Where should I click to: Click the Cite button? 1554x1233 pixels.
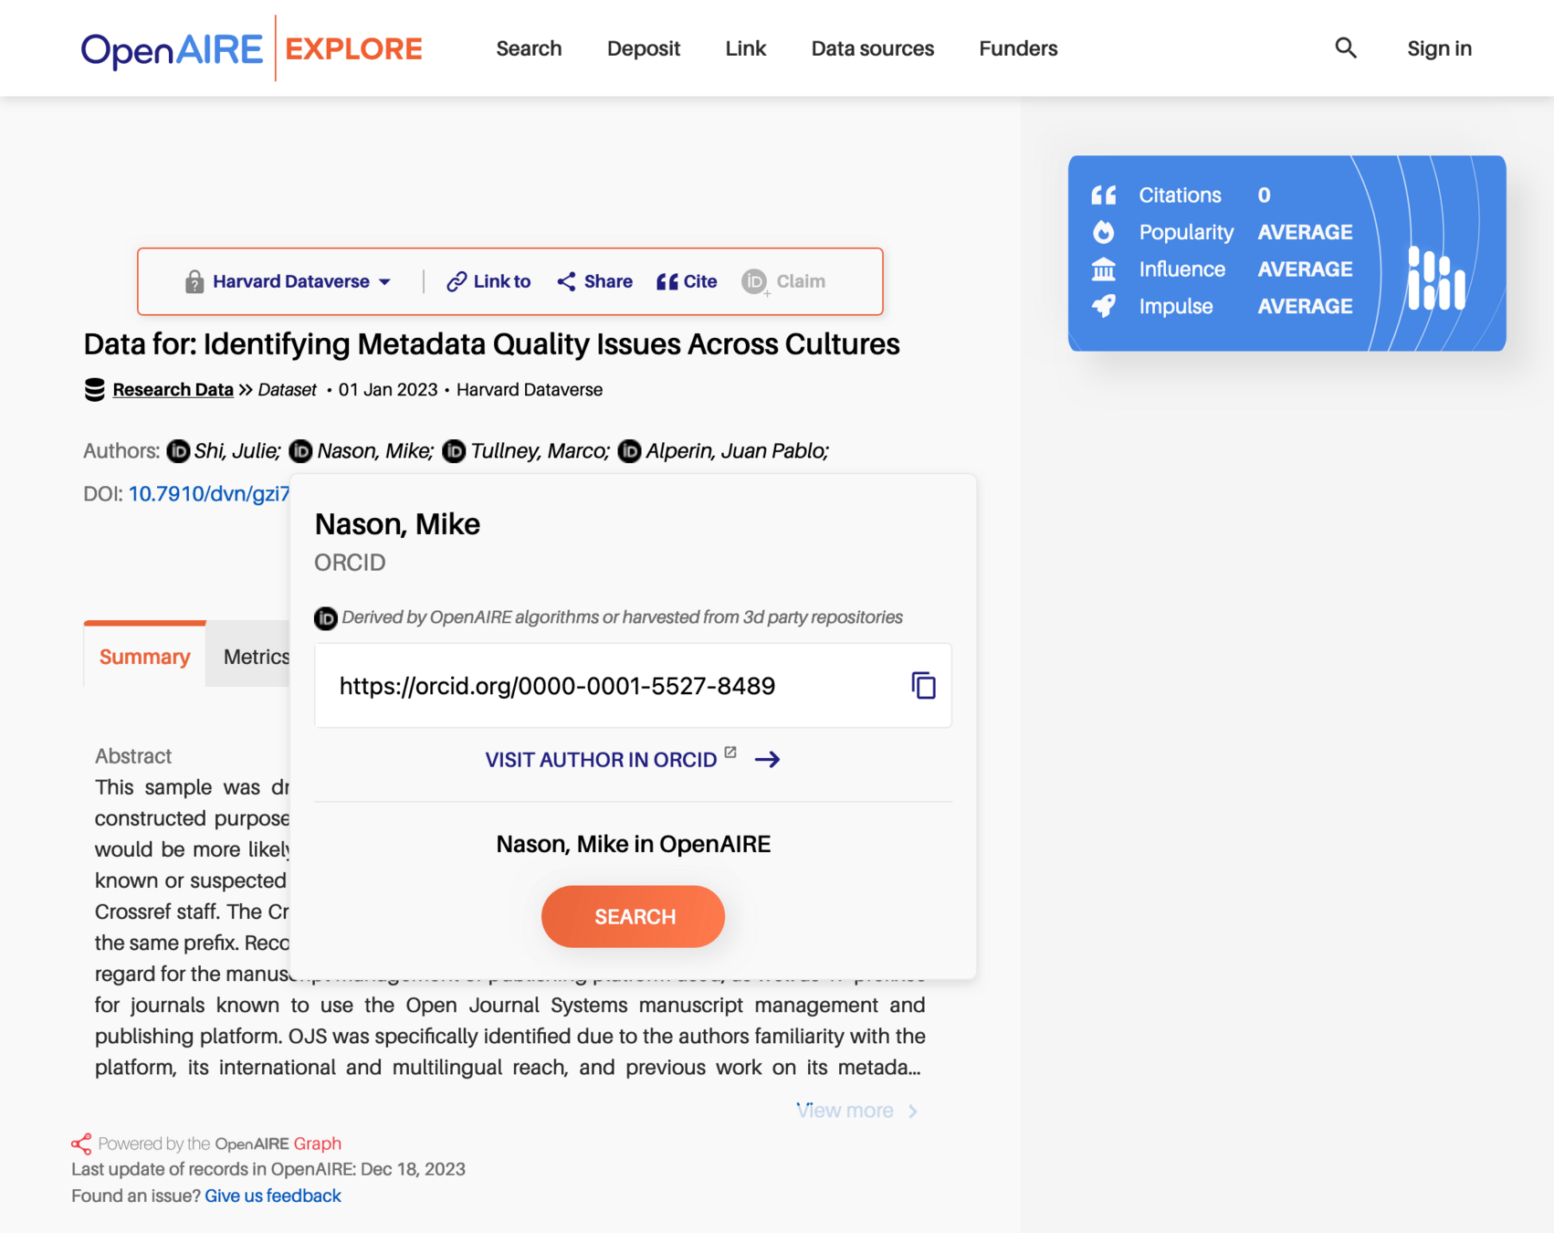(x=687, y=281)
